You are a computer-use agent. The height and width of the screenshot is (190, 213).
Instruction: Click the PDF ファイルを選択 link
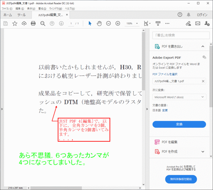[165, 74]
